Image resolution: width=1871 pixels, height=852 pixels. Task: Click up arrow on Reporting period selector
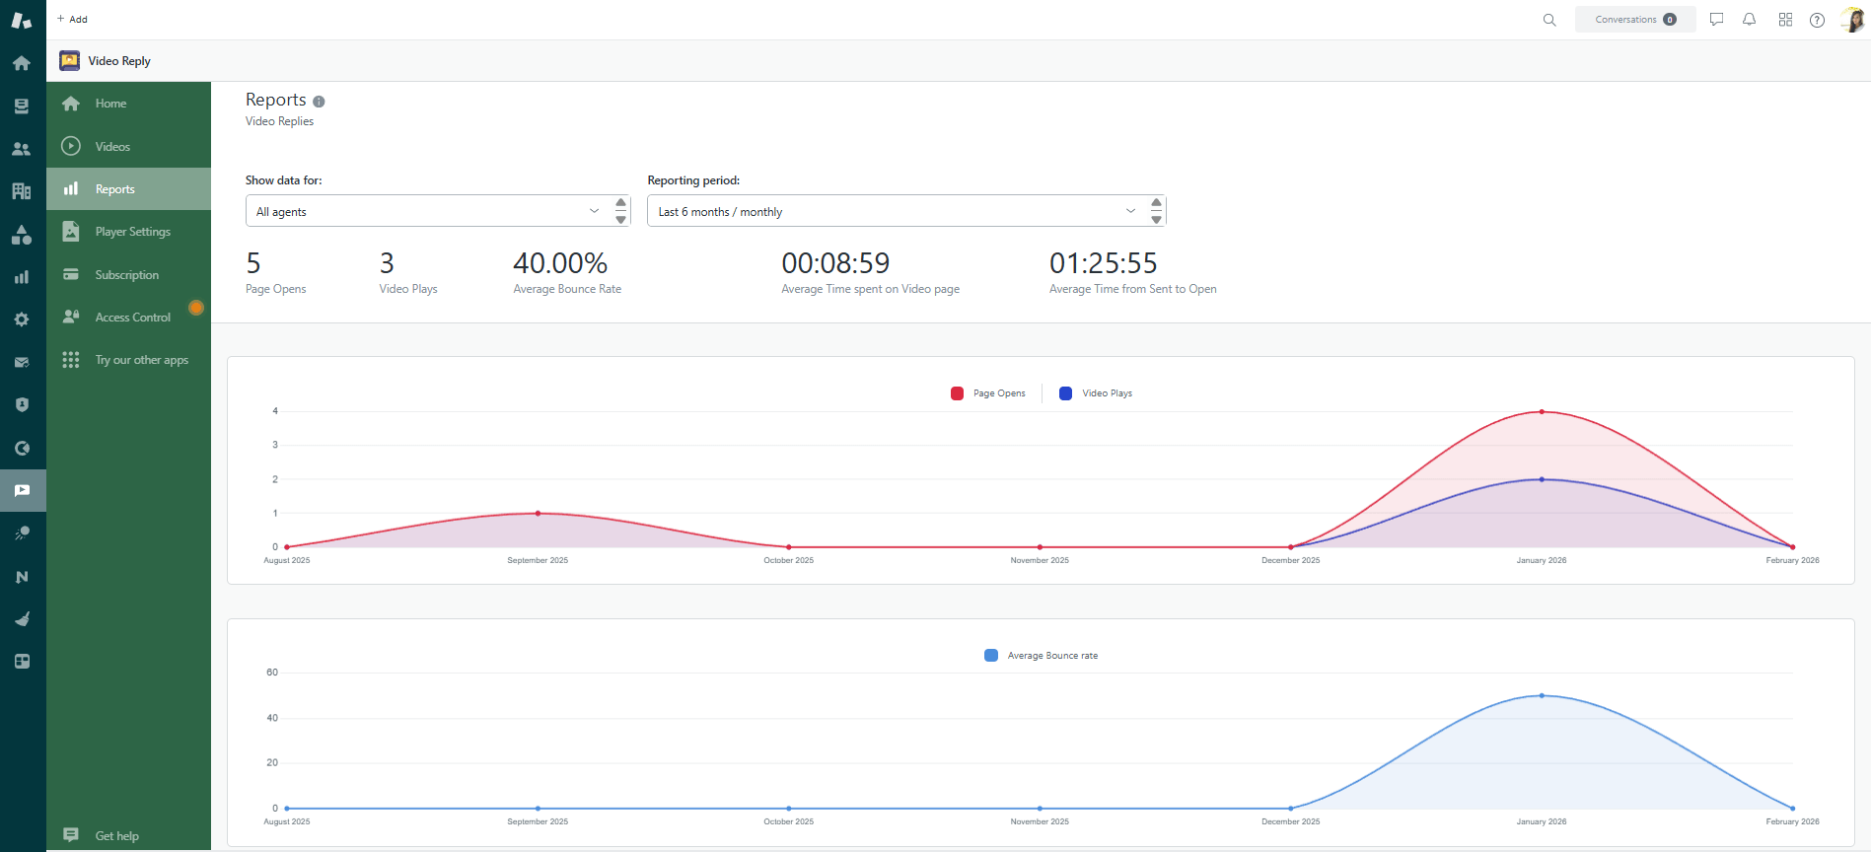click(x=1156, y=203)
